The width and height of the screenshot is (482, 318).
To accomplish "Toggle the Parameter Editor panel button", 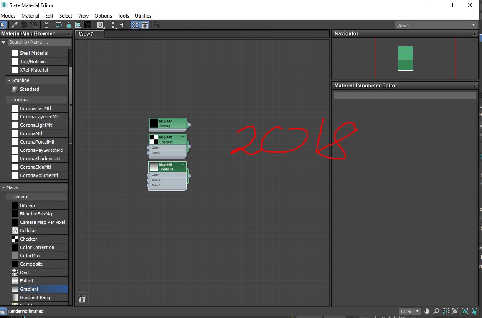I will coord(145,25).
